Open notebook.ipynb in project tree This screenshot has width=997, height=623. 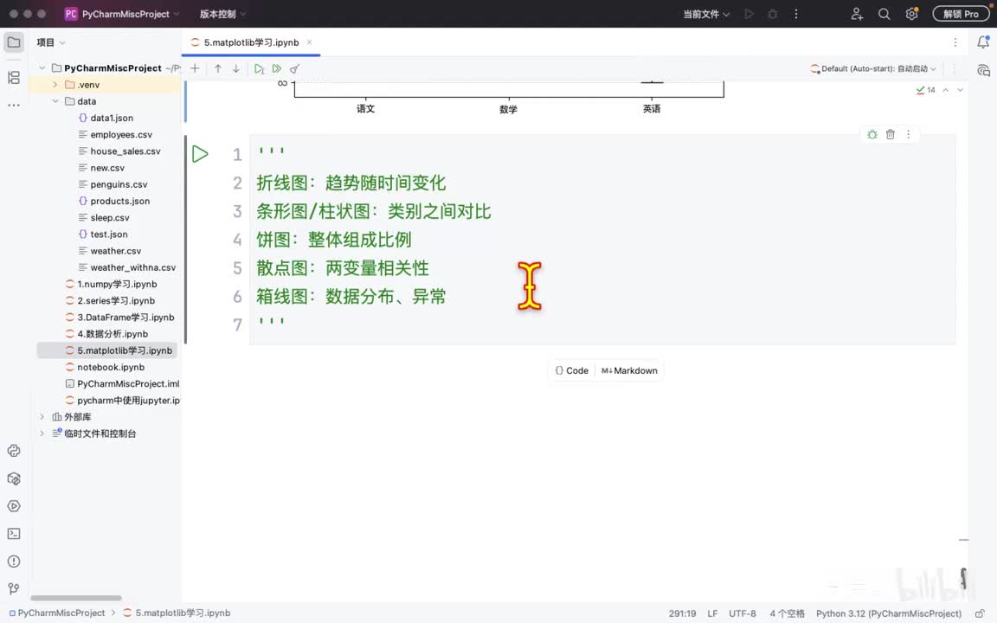[x=111, y=367]
